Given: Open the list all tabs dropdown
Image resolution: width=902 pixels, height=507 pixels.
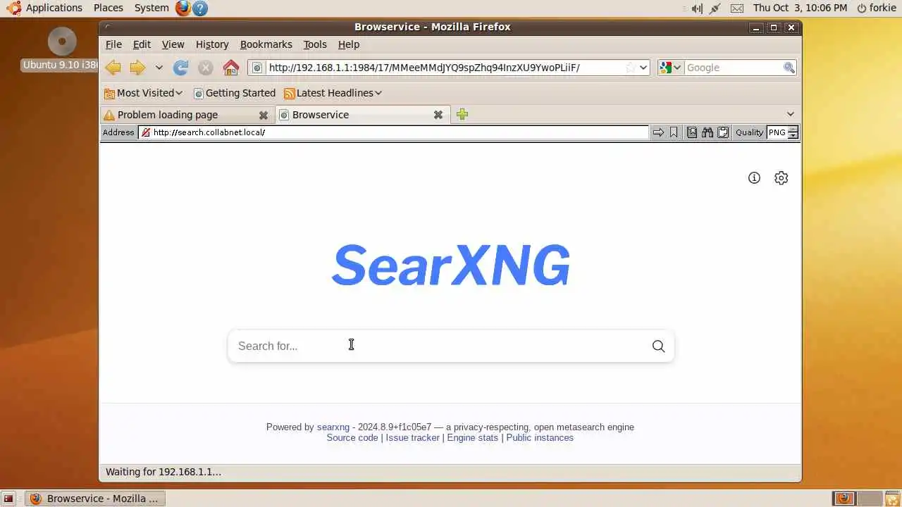Looking at the screenshot, I should 790,114.
